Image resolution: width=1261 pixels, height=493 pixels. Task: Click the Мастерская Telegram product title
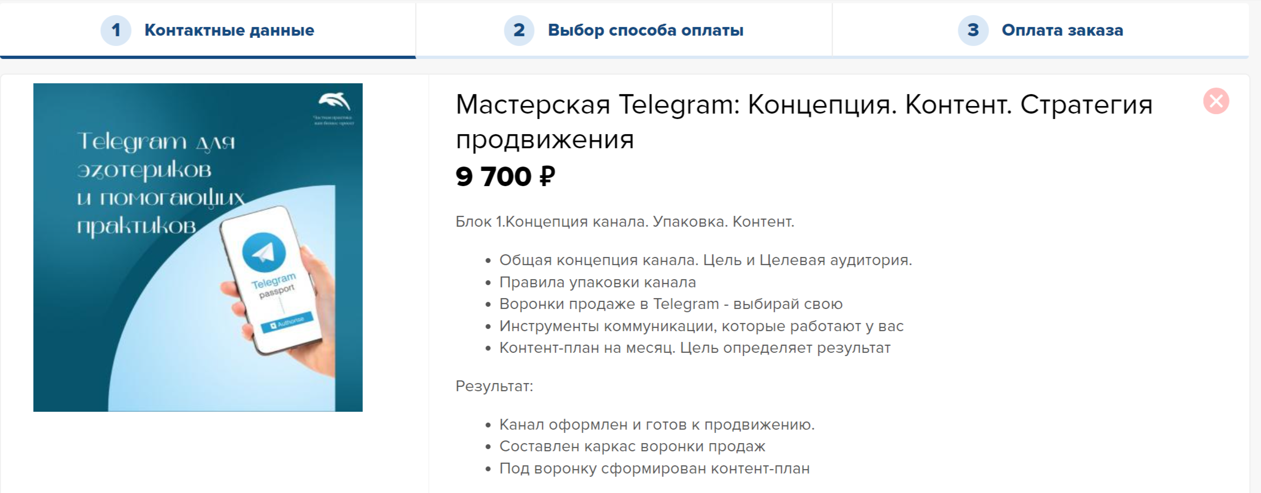click(803, 122)
